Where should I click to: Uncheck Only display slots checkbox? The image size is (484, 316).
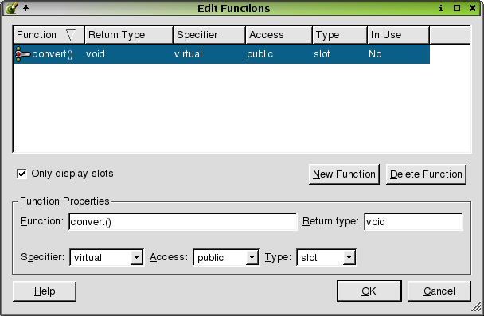click(x=21, y=174)
